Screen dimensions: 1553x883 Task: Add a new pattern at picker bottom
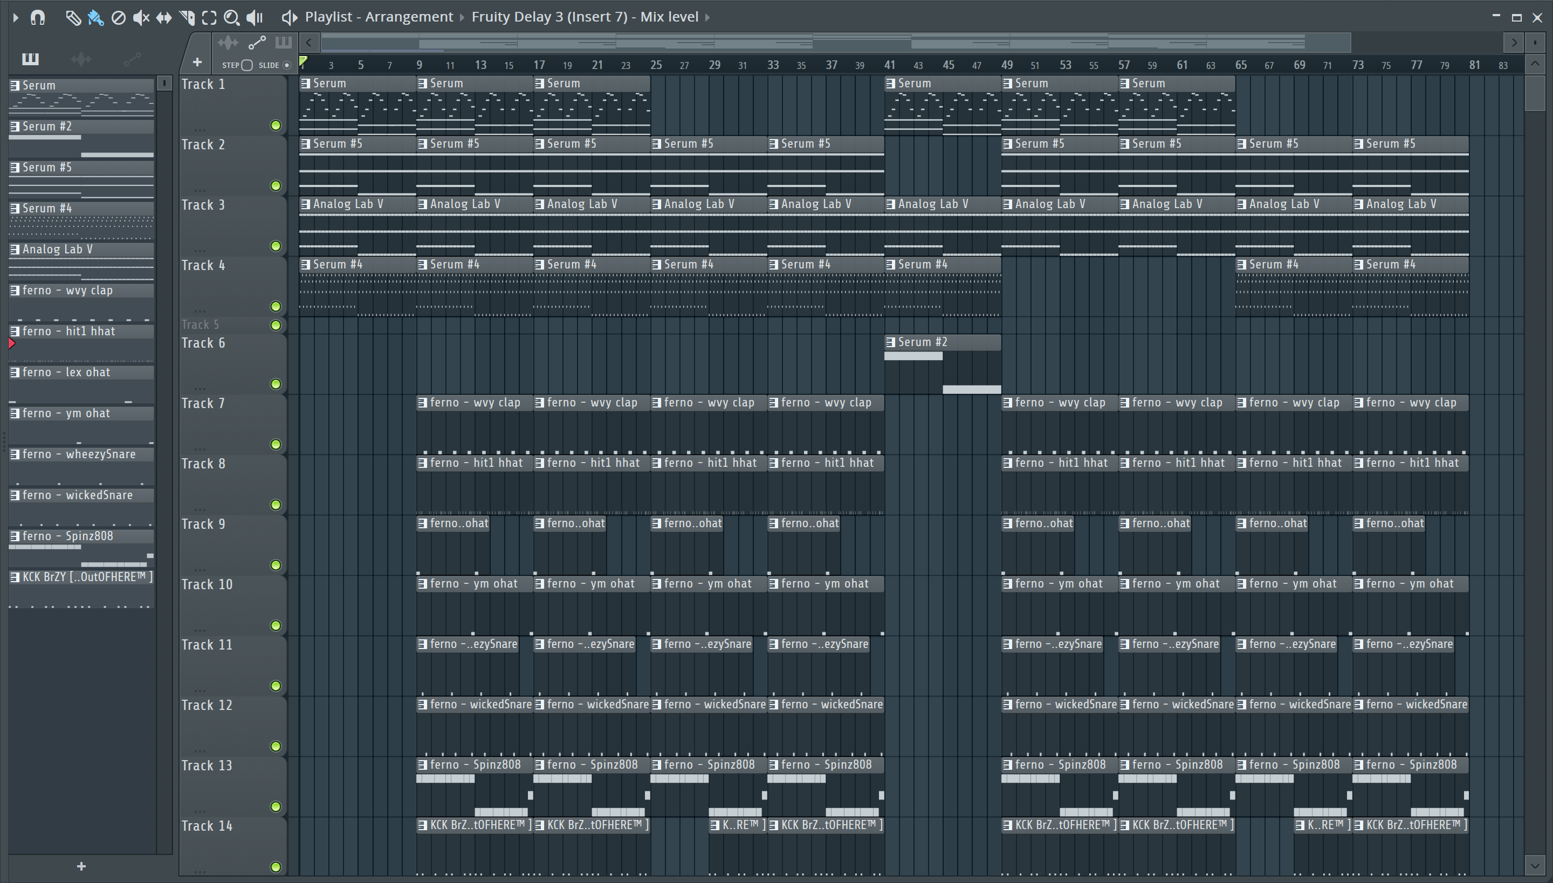(x=81, y=867)
